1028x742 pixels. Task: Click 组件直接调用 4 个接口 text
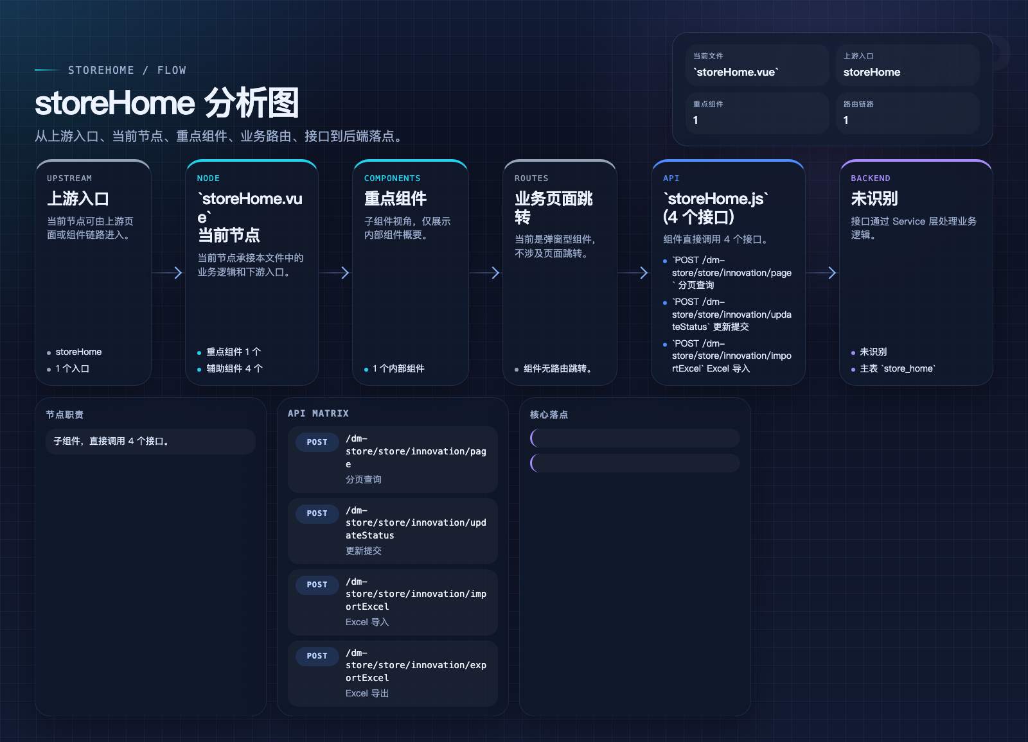point(716,239)
